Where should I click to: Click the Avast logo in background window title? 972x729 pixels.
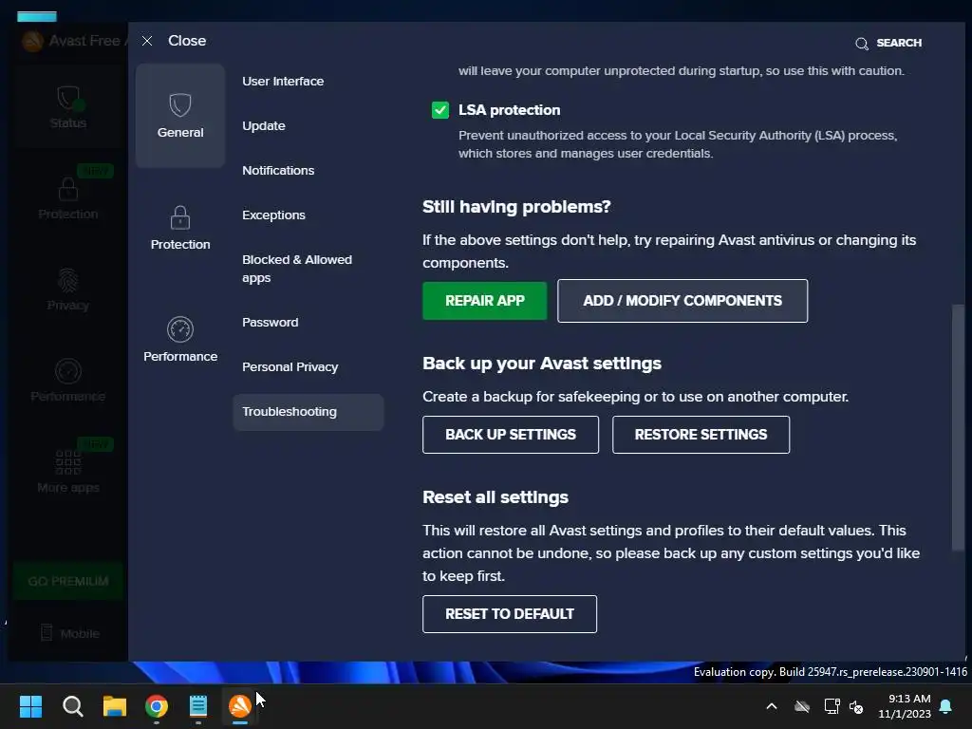32,41
